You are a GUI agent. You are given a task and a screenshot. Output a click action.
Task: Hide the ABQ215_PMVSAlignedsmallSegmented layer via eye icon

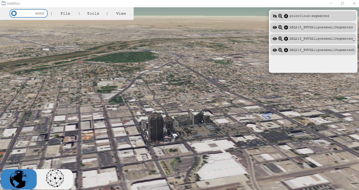tap(275, 27)
